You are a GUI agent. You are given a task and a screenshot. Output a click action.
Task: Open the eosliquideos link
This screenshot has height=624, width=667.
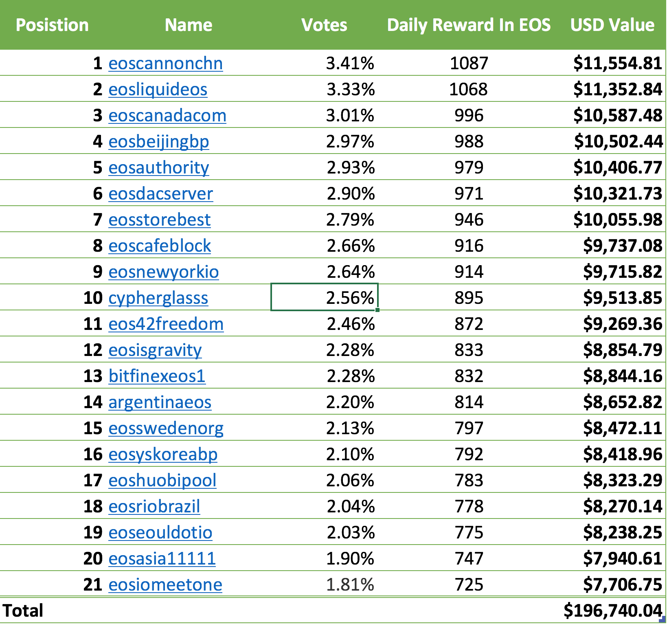tap(158, 90)
